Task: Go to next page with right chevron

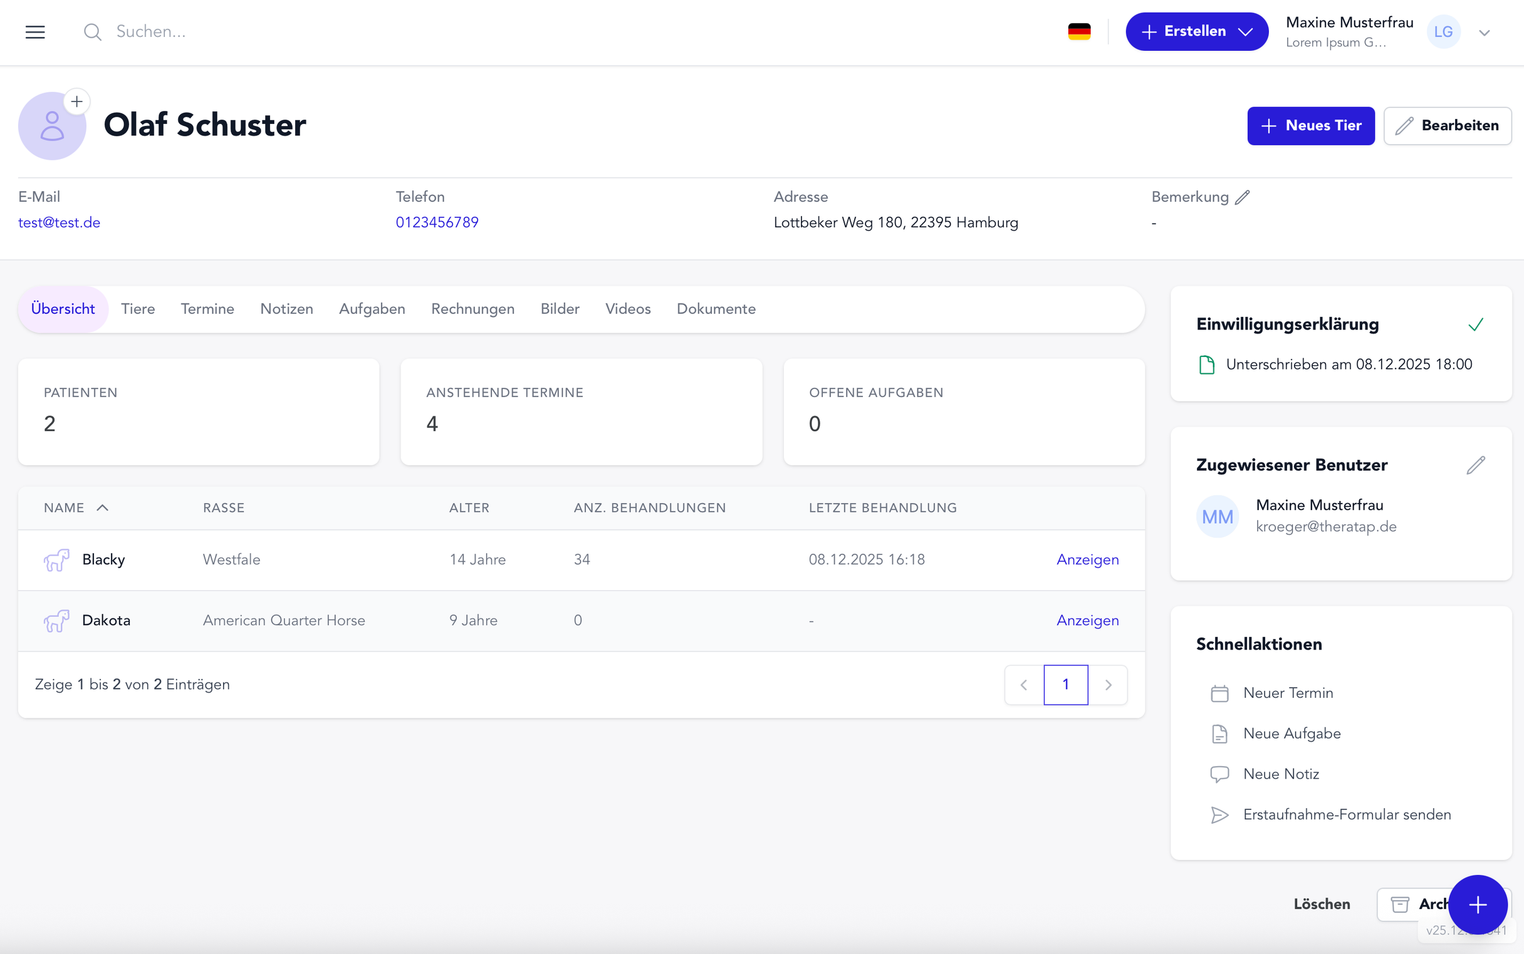Action: [x=1109, y=685]
